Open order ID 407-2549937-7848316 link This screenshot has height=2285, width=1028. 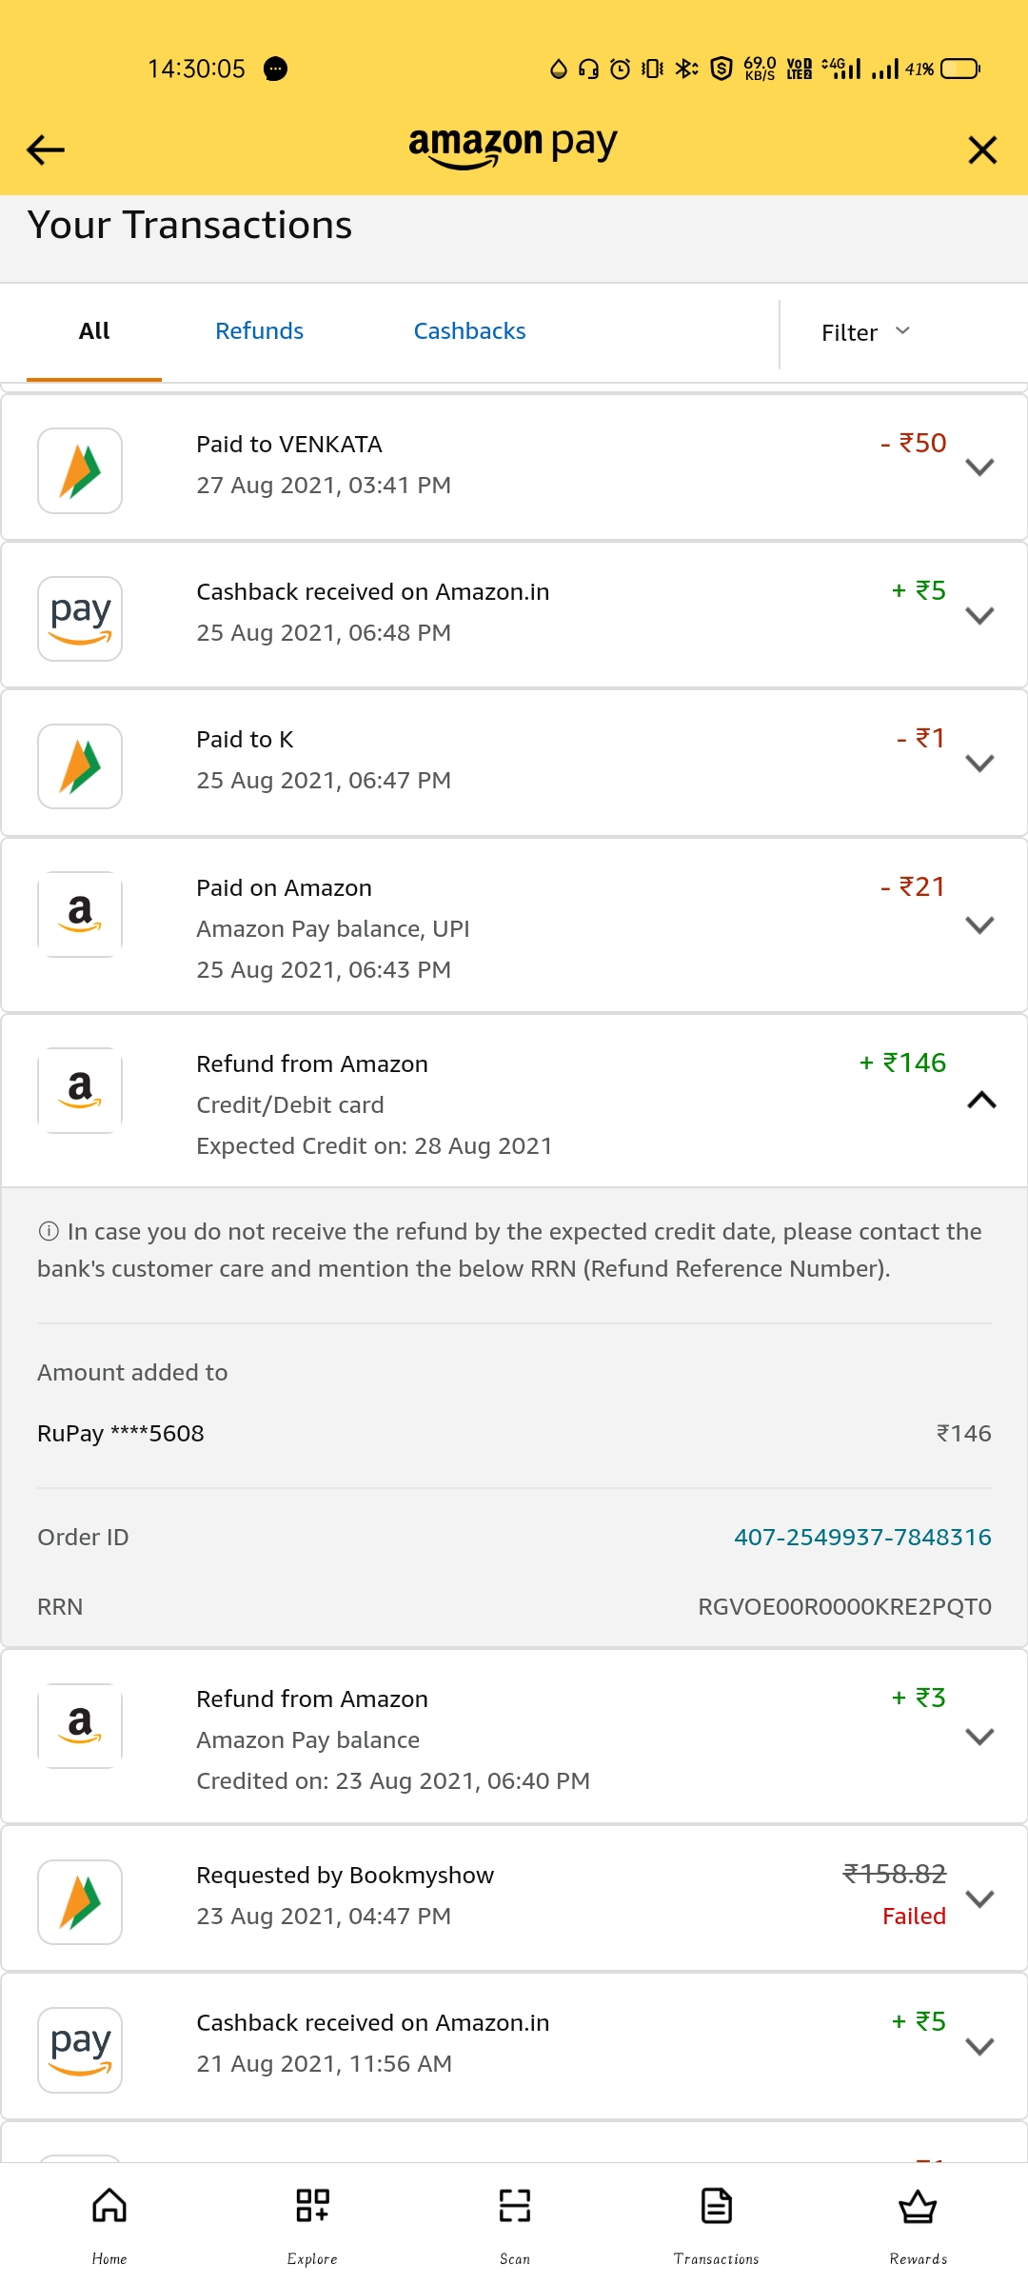coord(862,1538)
